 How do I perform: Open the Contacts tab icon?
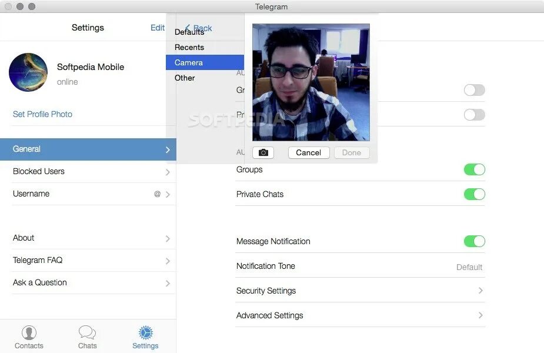coord(29,332)
